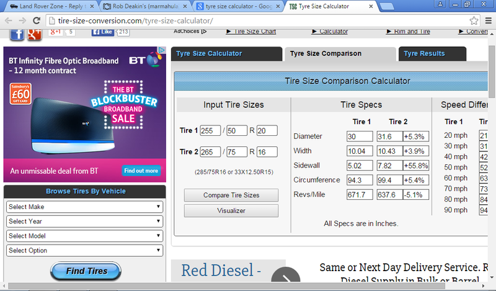Click the horizontal scrollbar right arrow
The height and width of the screenshot is (291, 496).
[x=483, y=286]
